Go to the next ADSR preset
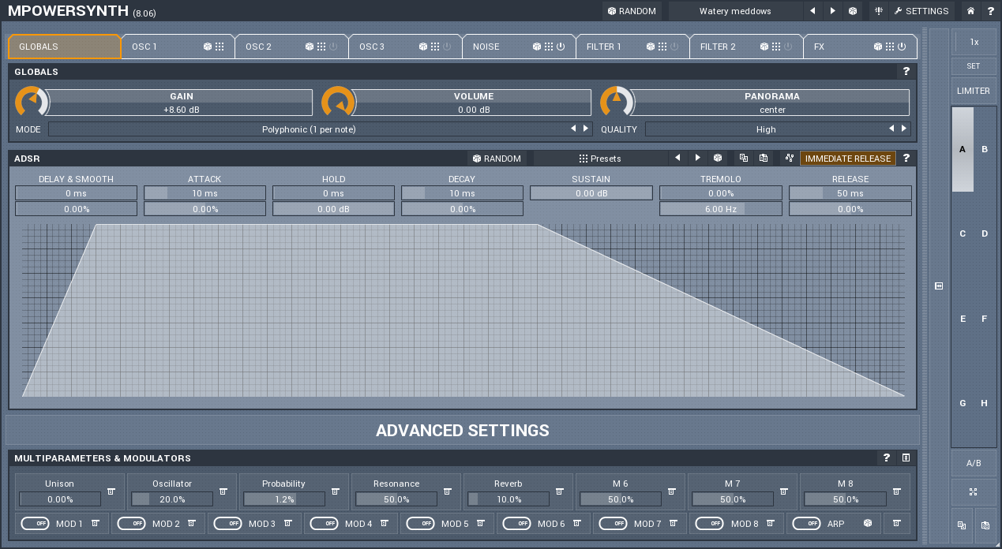This screenshot has width=1002, height=549. 697,159
